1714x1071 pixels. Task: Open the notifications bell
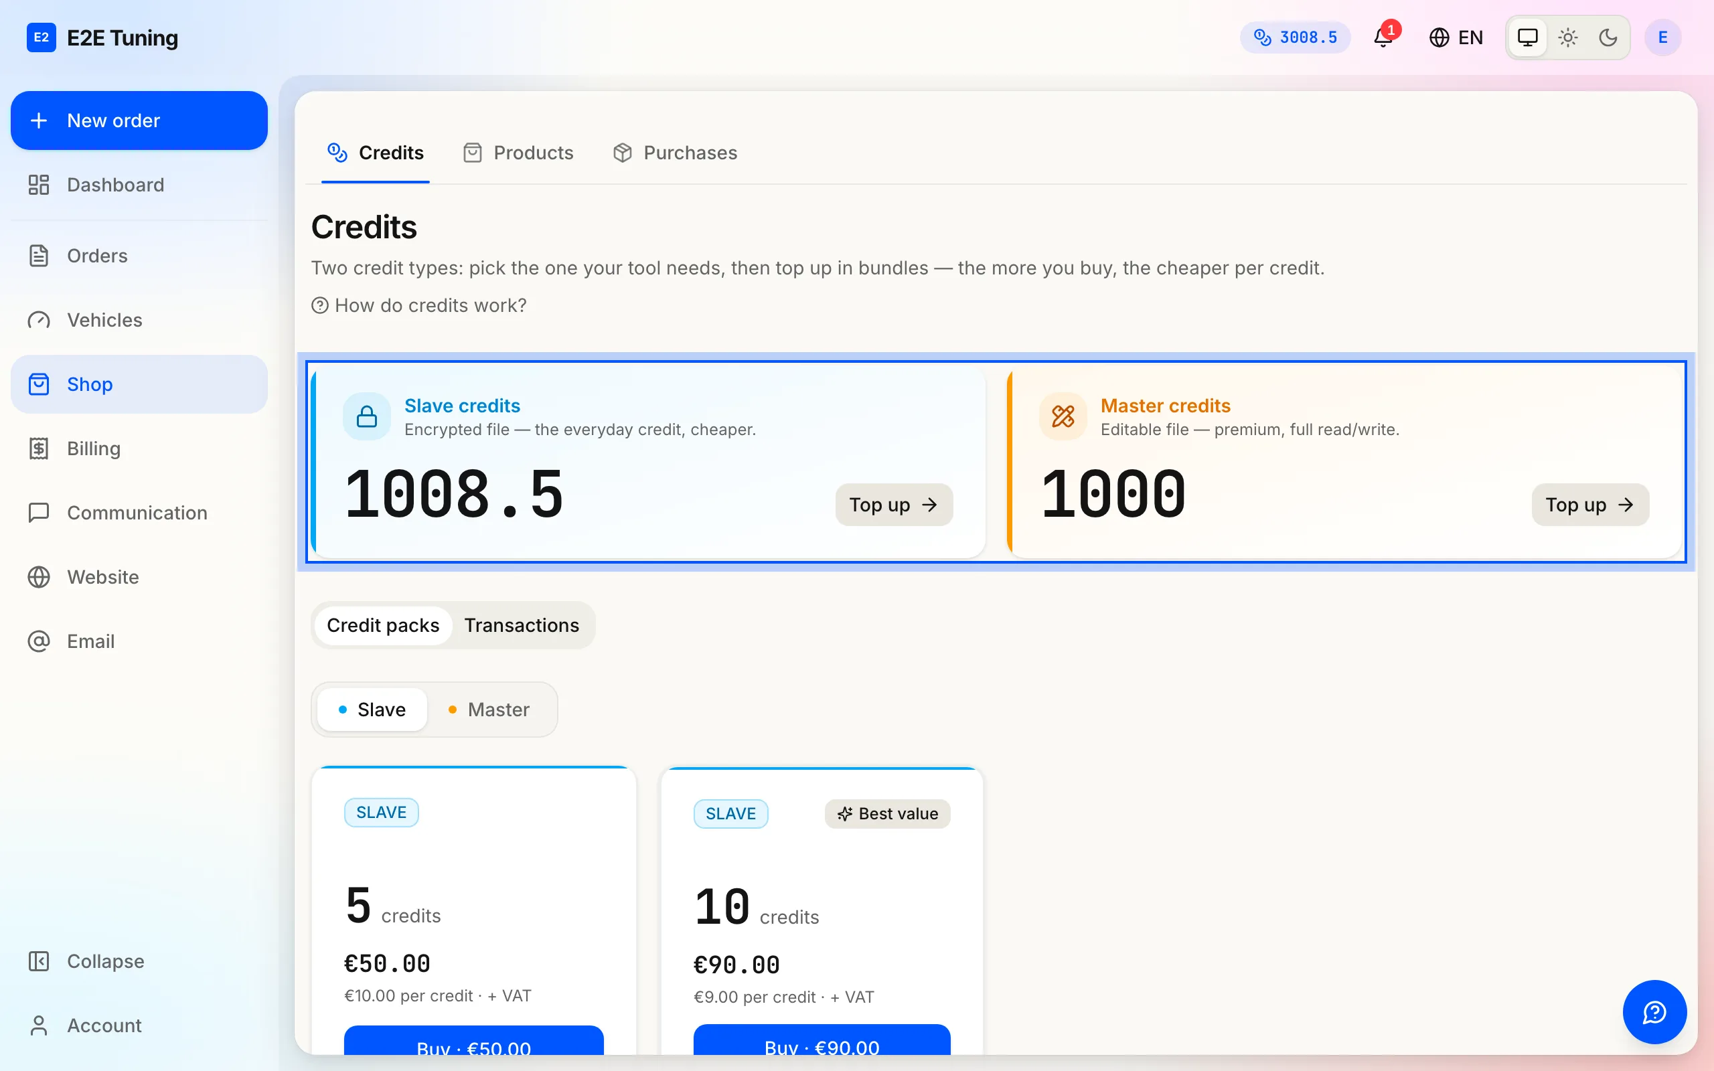1383,37
